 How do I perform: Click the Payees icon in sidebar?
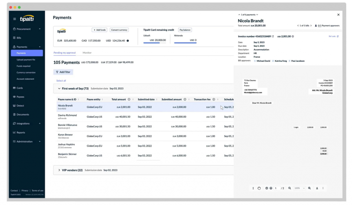tap(14, 97)
